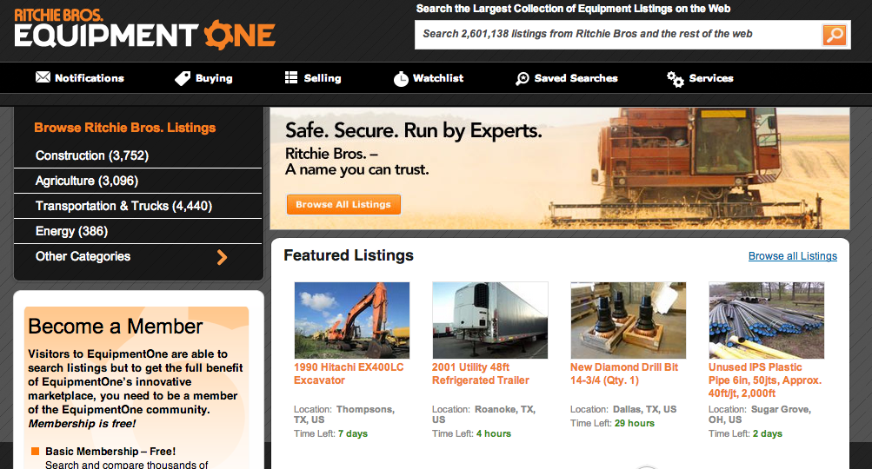Click the '4 hours' time left value
The image size is (872, 469).
(x=493, y=434)
